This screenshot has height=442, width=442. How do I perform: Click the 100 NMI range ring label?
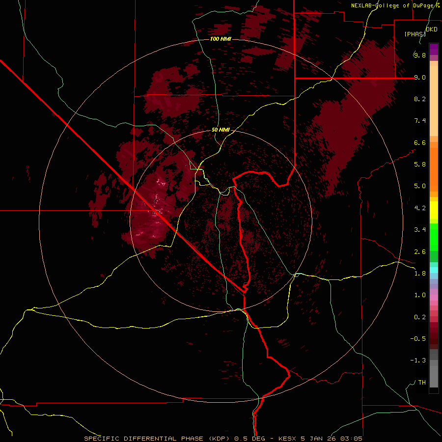click(x=221, y=39)
